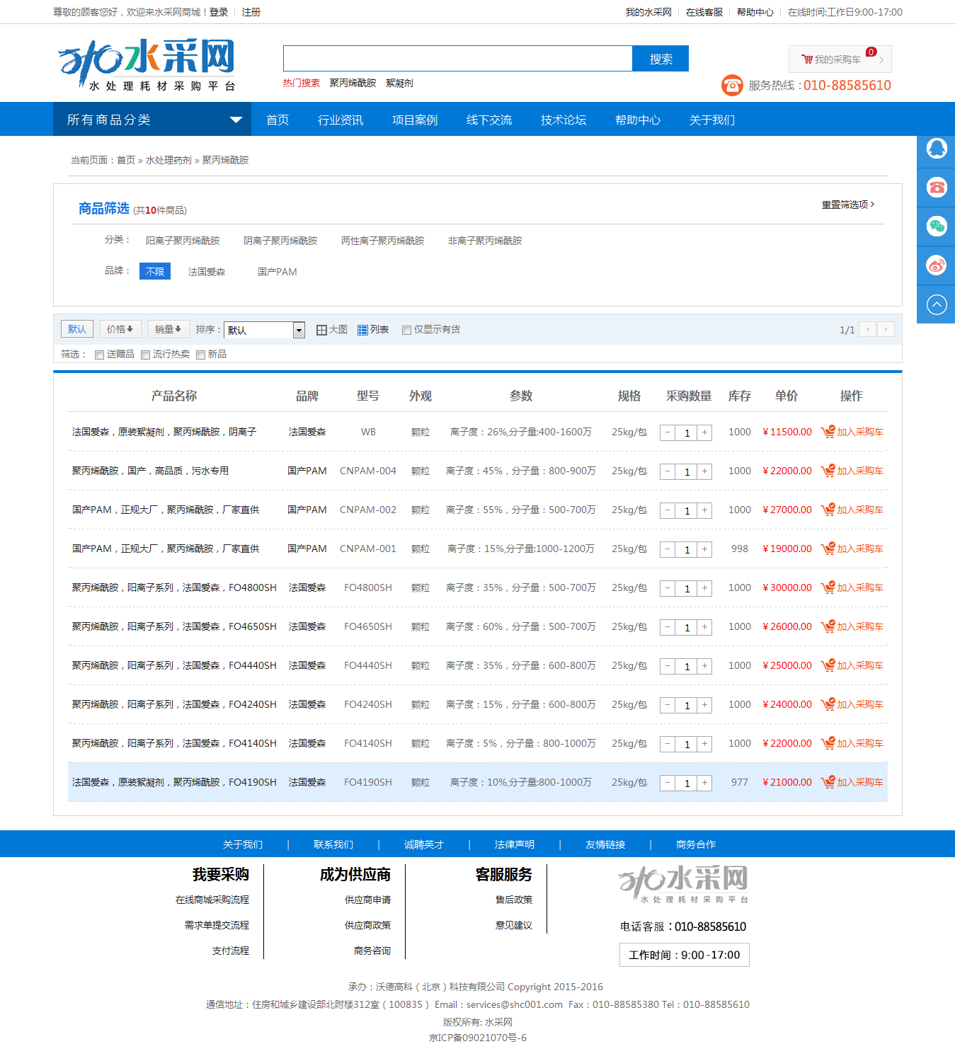Screen dimensions: 955x1044
Task: Enable the 流行热卖 filter checkbox
Action: pyautogui.click(x=145, y=355)
